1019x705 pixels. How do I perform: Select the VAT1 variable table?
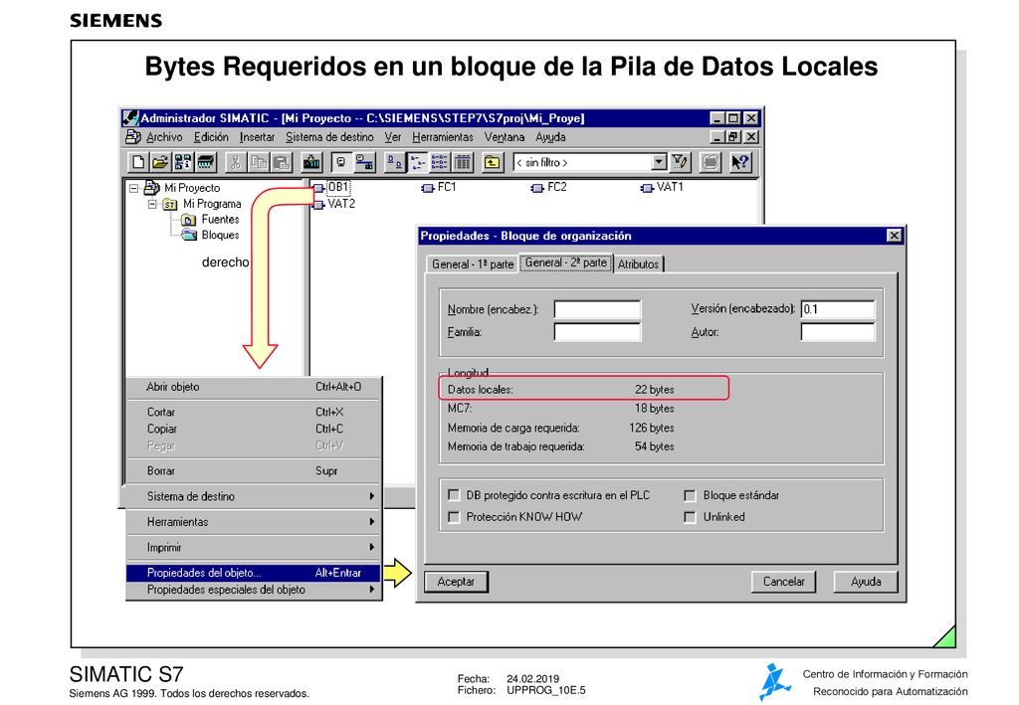pos(662,188)
